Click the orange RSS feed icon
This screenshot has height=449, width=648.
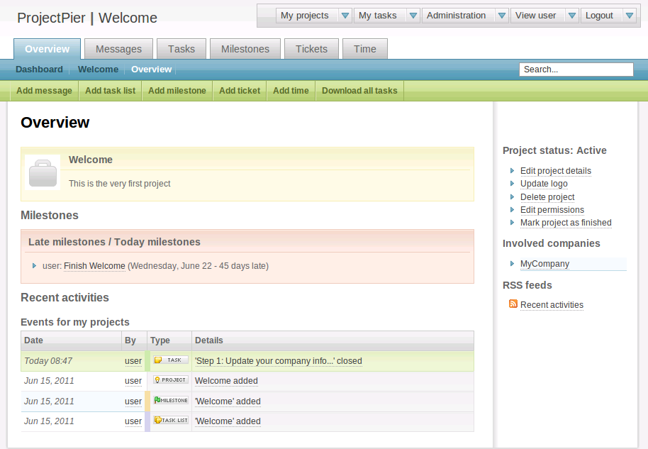coord(513,304)
